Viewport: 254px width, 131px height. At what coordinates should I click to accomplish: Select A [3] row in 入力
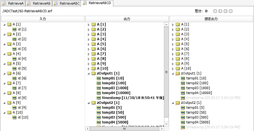point(14,44)
